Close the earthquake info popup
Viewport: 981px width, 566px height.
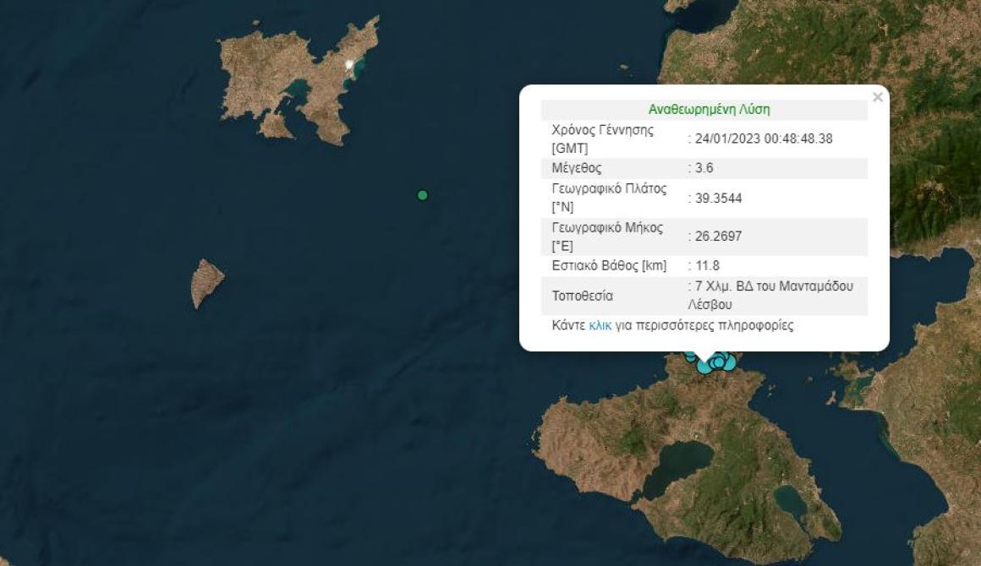click(877, 98)
